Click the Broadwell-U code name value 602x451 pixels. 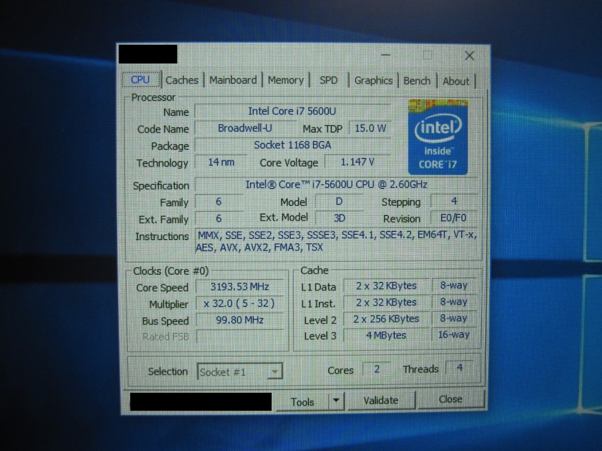click(x=245, y=128)
